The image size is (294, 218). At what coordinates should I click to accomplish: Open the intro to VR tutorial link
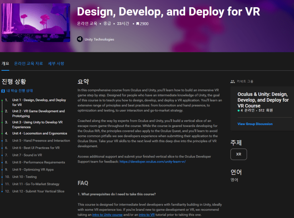point(146,215)
